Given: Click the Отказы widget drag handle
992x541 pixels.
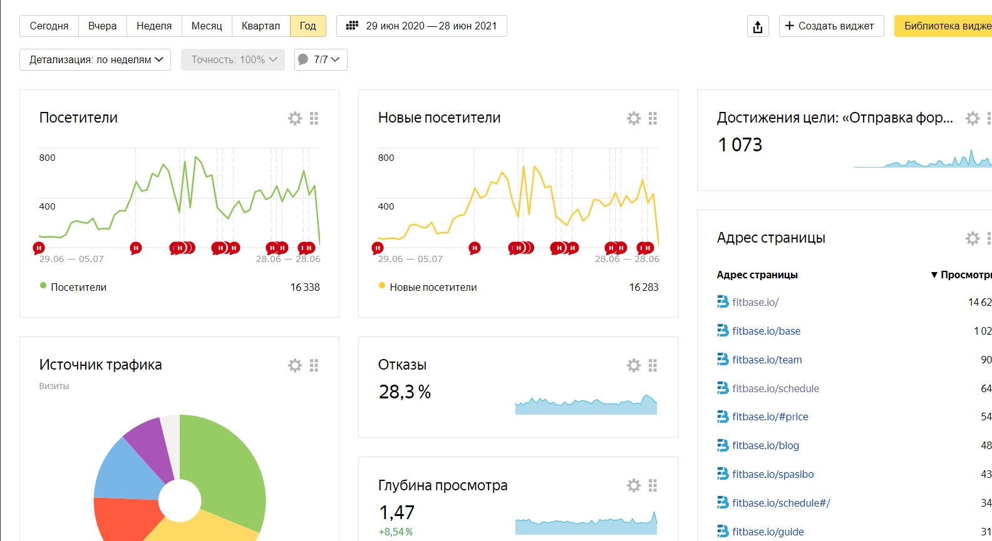Looking at the screenshot, I should tap(653, 365).
